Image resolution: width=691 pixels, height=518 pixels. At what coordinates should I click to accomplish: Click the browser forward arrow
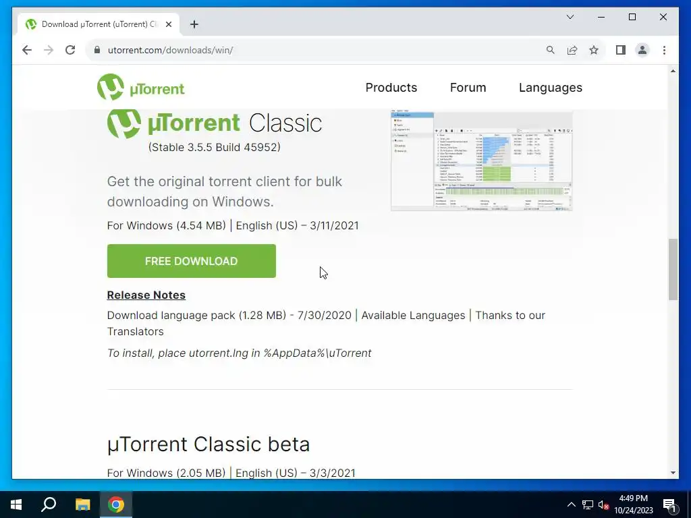point(49,50)
